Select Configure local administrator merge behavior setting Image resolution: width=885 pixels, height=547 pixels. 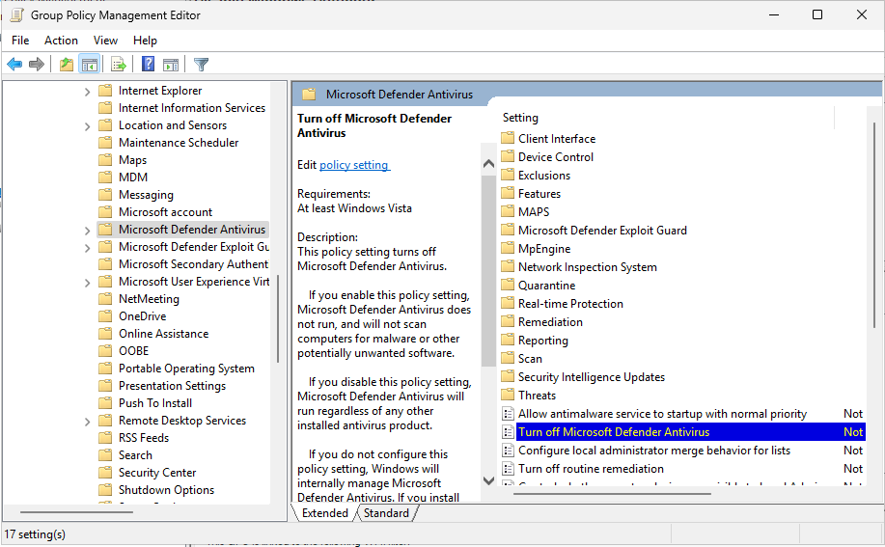click(683, 450)
